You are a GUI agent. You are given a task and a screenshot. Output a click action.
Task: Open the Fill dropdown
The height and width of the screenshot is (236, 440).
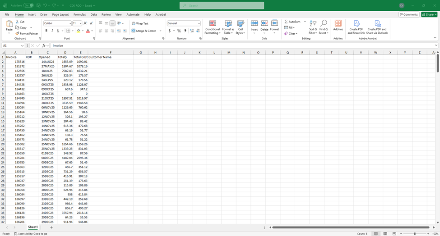pos(289,27)
